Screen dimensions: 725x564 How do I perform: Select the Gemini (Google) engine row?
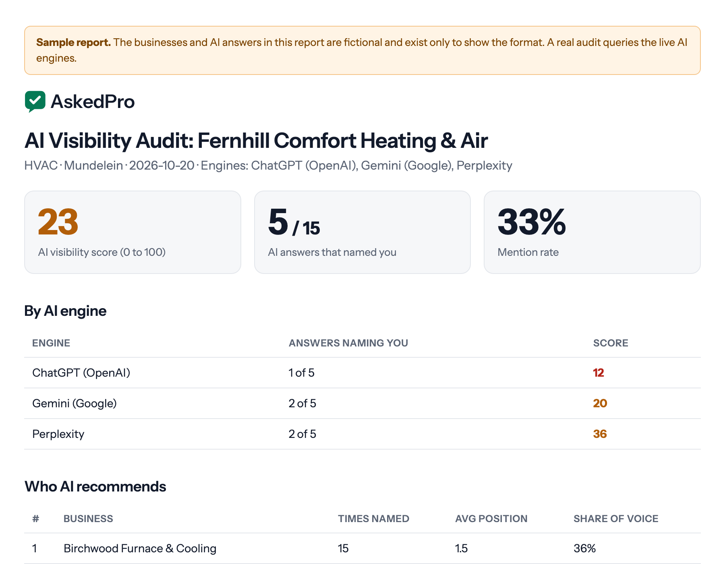(x=362, y=403)
